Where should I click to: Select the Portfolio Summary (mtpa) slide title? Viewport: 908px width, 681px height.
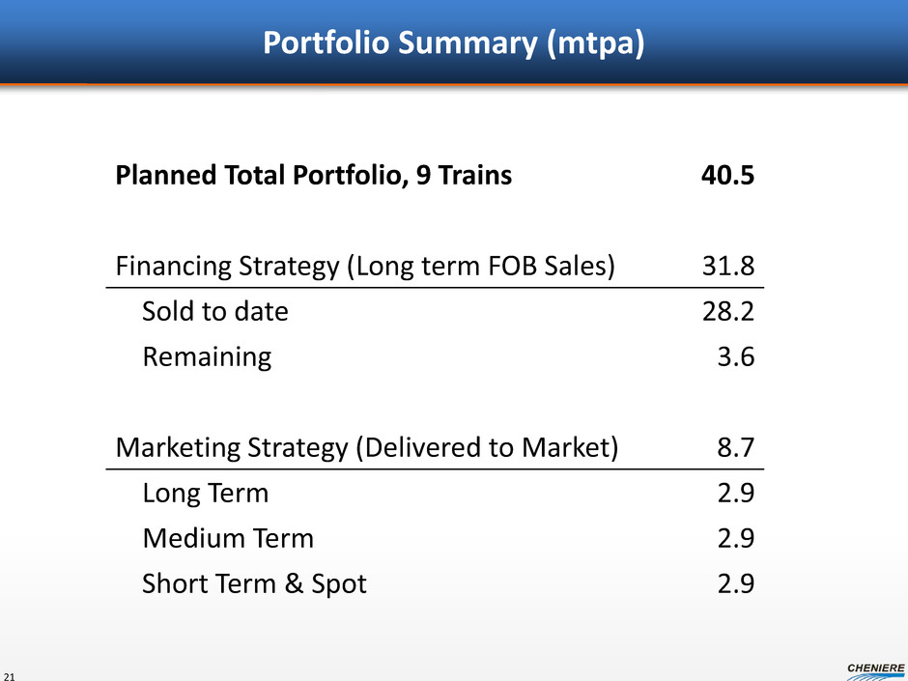pyautogui.click(x=453, y=43)
